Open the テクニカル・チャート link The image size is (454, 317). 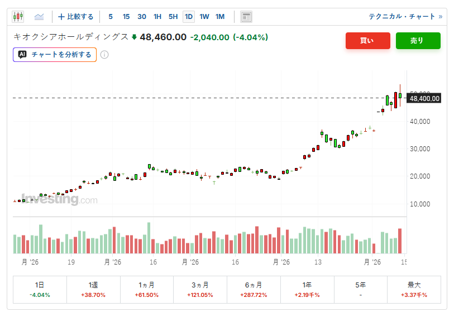405,17
